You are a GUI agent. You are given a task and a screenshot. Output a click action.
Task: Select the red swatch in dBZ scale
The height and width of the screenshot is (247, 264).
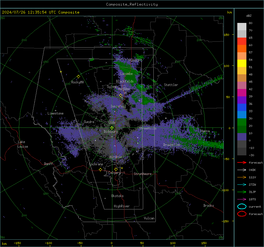point(242,41)
